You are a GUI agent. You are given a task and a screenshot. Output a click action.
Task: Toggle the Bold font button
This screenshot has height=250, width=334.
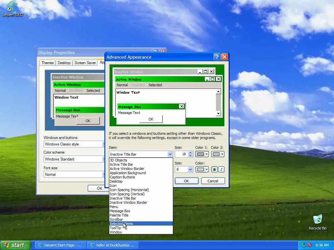tap(214, 169)
